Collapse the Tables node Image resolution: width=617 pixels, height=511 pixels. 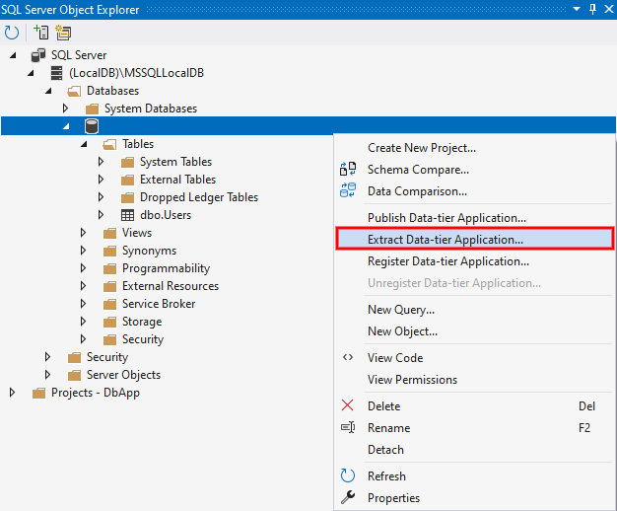[84, 144]
